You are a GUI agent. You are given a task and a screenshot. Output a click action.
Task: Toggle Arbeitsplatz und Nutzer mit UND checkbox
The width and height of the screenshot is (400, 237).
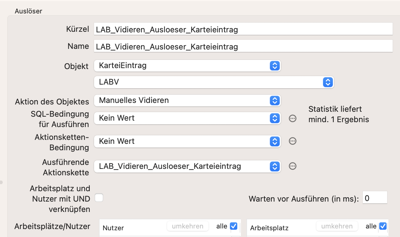(99, 198)
